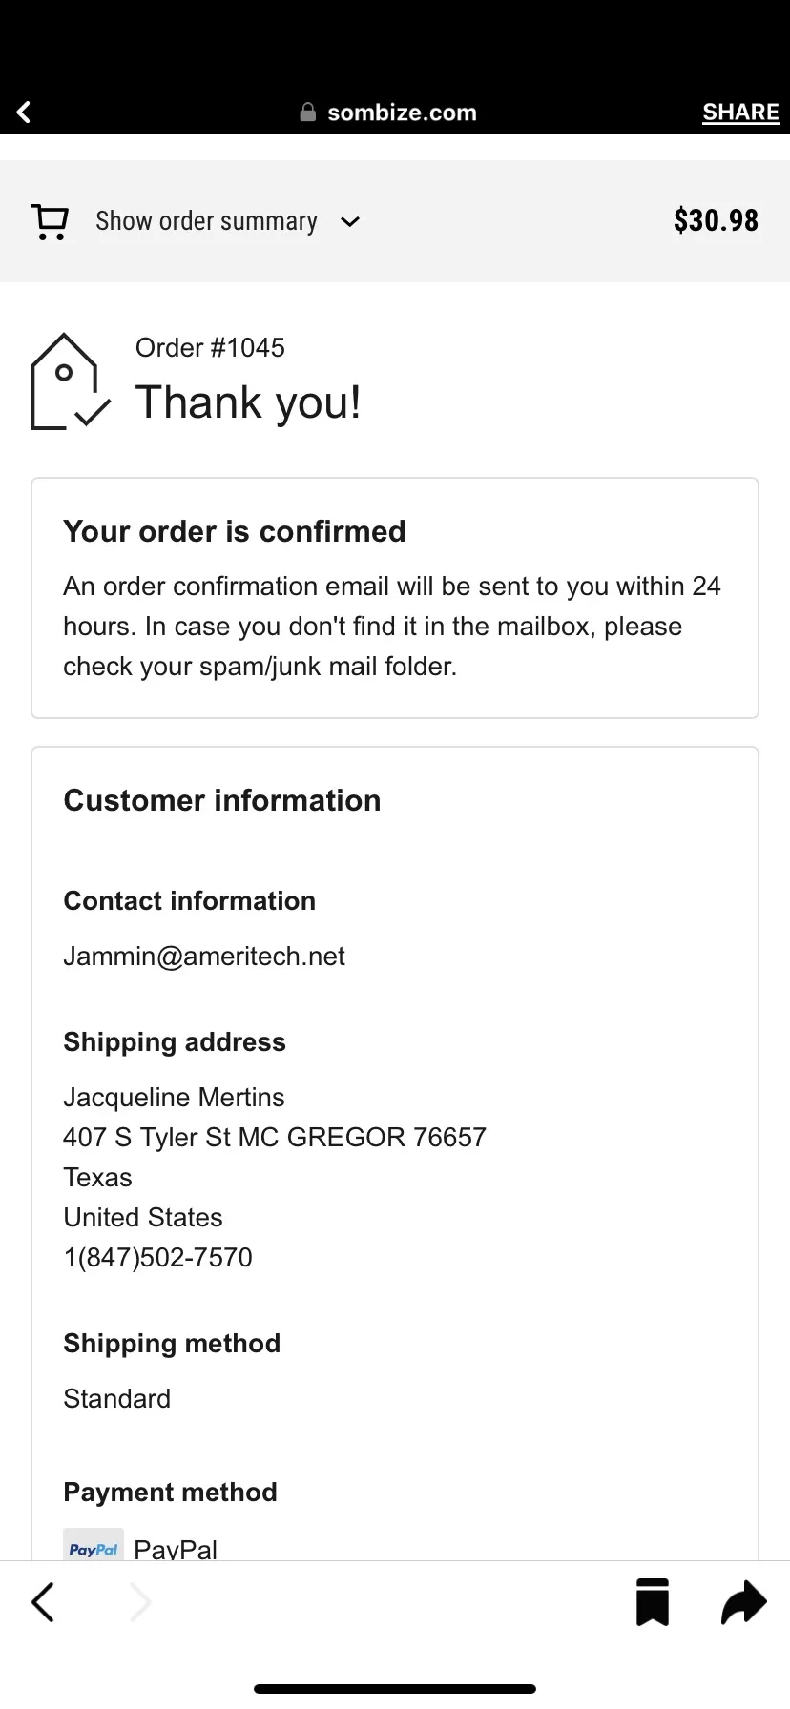Viewport: 790px width, 1709px height.
Task: Tap the bookmark icon in bottom bar
Action: click(653, 1602)
